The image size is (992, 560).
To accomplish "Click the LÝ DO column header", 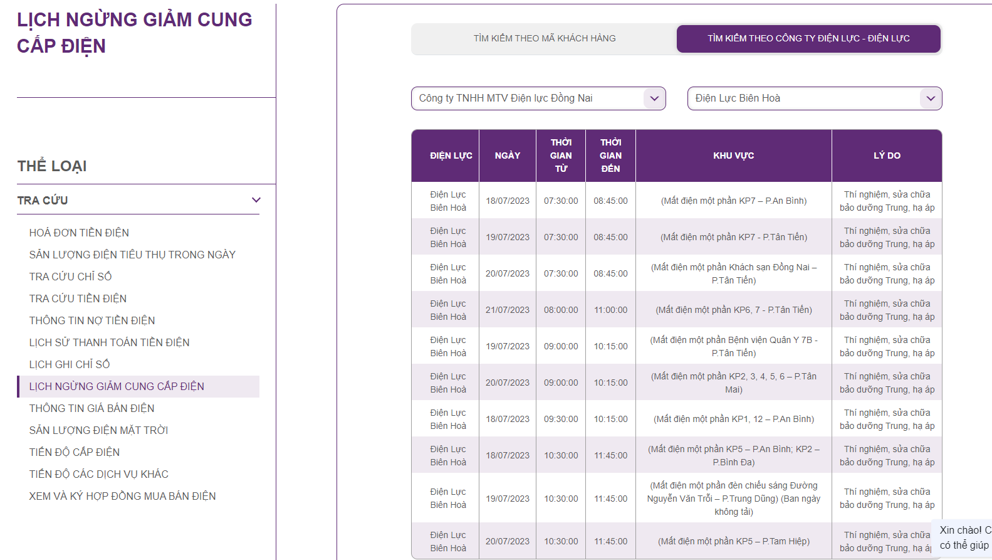I will click(887, 156).
